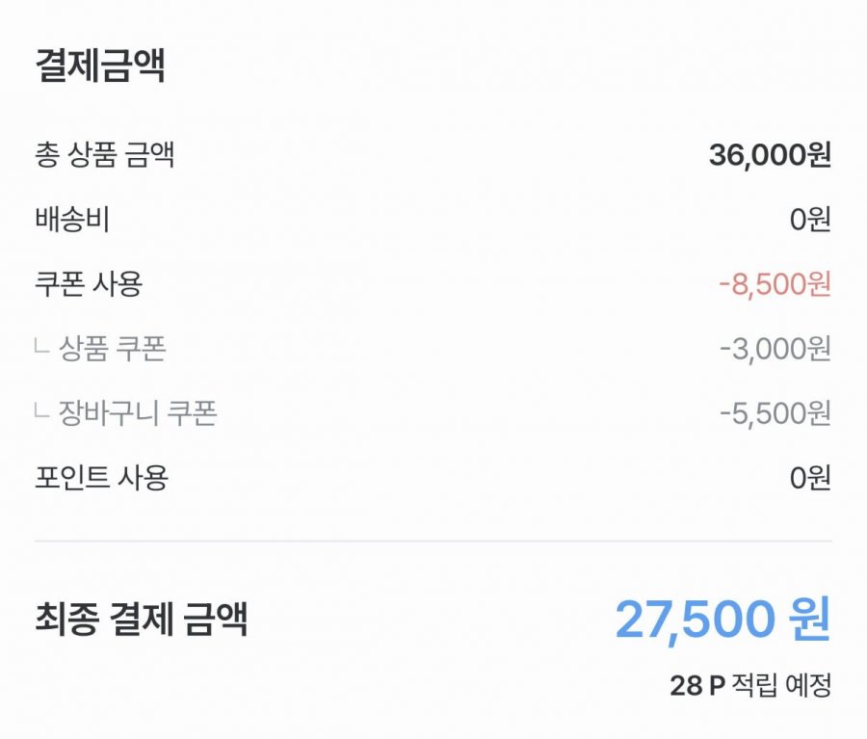Click the 결제금액 section heading
The height and width of the screenshot is (739, 867).
tap(100, 66)
